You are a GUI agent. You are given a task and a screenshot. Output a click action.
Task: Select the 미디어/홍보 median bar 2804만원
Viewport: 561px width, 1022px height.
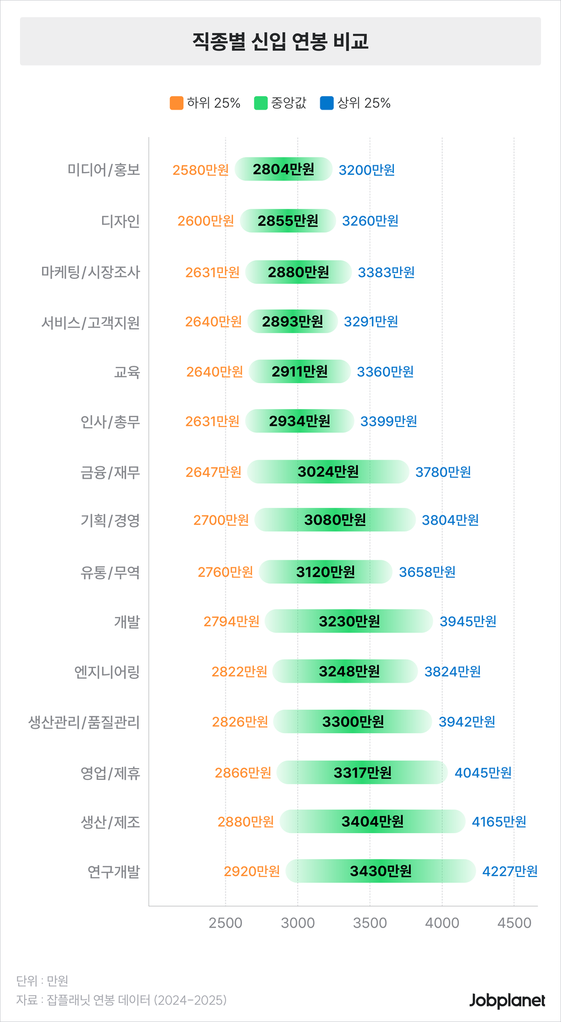[x=283, y=170]
